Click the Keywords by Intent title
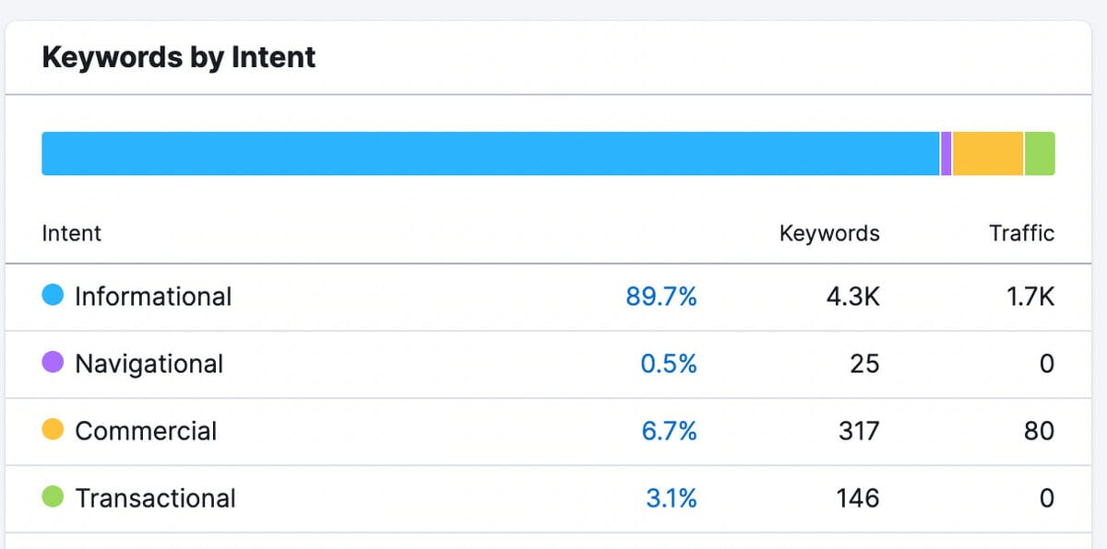1107x549 pixels. 179,57
